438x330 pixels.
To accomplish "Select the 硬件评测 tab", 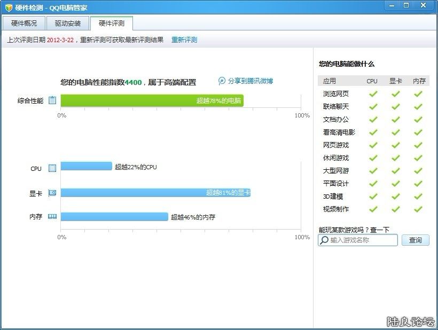I will [111, 23].
